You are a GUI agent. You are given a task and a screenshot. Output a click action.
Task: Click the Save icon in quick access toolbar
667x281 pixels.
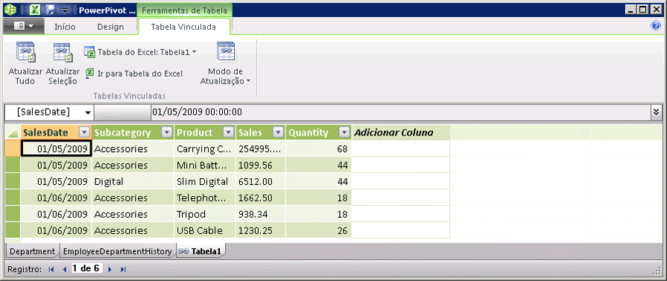51,10
